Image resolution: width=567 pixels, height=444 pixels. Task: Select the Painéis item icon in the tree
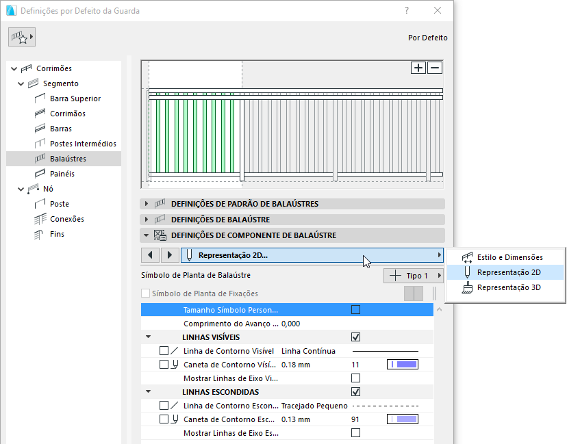[x=40, y=173]
